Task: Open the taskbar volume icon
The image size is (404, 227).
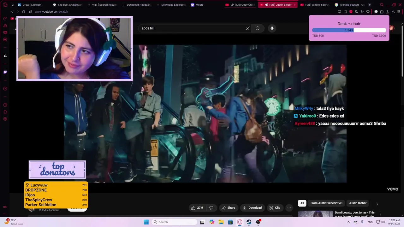Action: pos(383,222)
